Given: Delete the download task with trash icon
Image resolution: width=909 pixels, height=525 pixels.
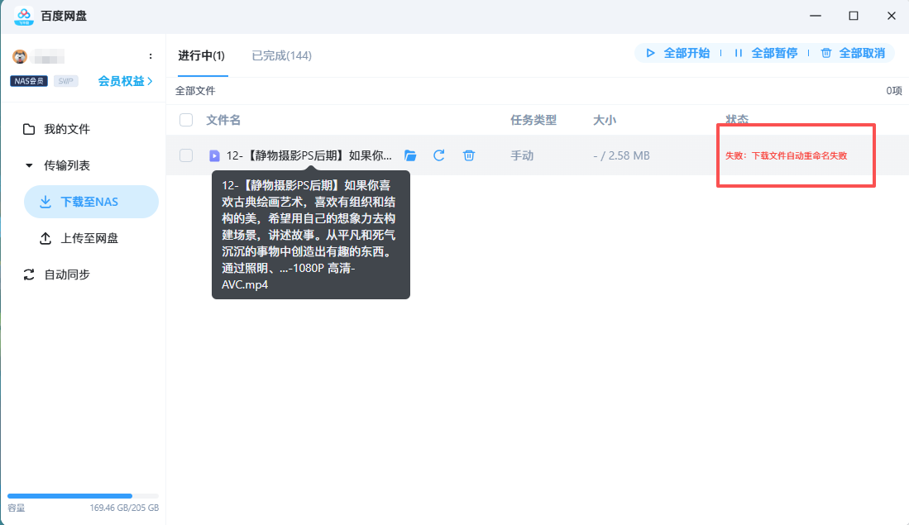Looking at the screenshot, I should tap(469, 155).
